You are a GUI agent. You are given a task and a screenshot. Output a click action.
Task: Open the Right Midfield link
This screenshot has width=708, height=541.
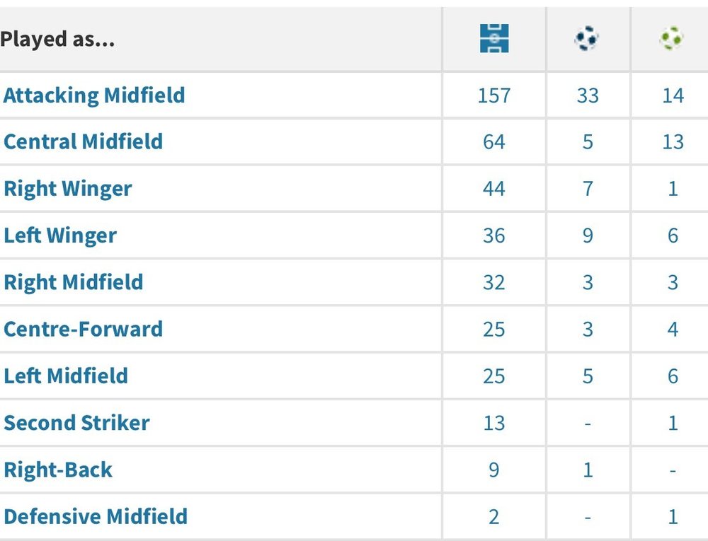pos(73,283)
